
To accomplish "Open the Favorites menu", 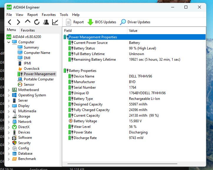I will pyautogui.click(x=49, y=15).
